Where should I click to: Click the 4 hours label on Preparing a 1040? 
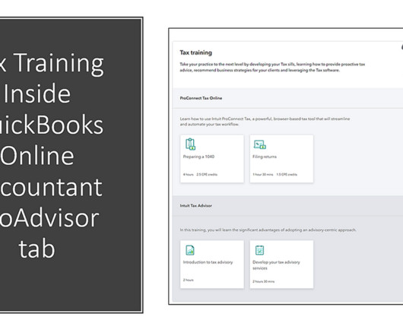188,174
